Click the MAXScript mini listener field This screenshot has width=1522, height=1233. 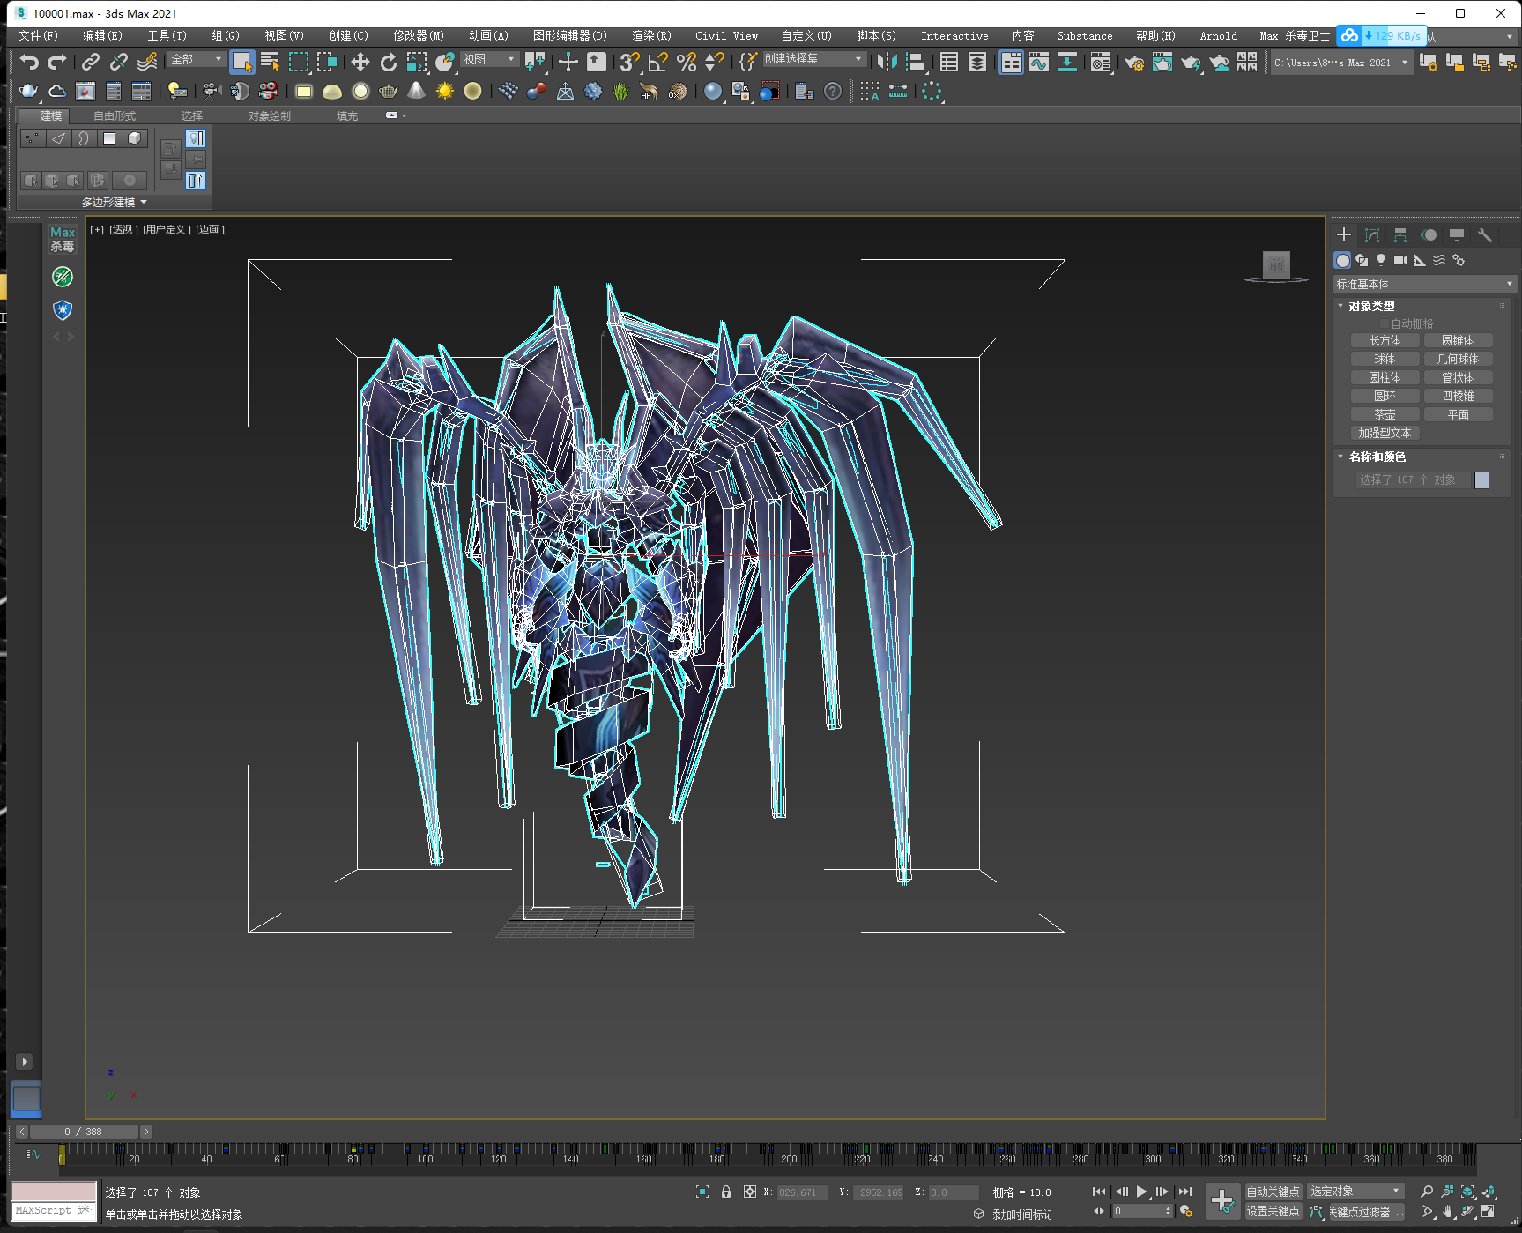[x=54, y=1211]
